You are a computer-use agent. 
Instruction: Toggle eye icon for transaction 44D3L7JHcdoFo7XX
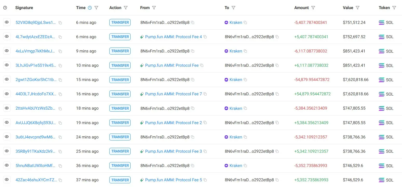(7, 94)
